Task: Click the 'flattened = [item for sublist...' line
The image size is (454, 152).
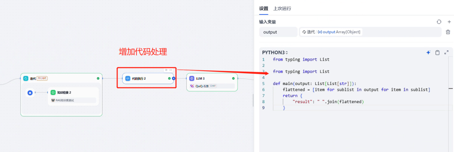Action: click(x=356, y=90)
